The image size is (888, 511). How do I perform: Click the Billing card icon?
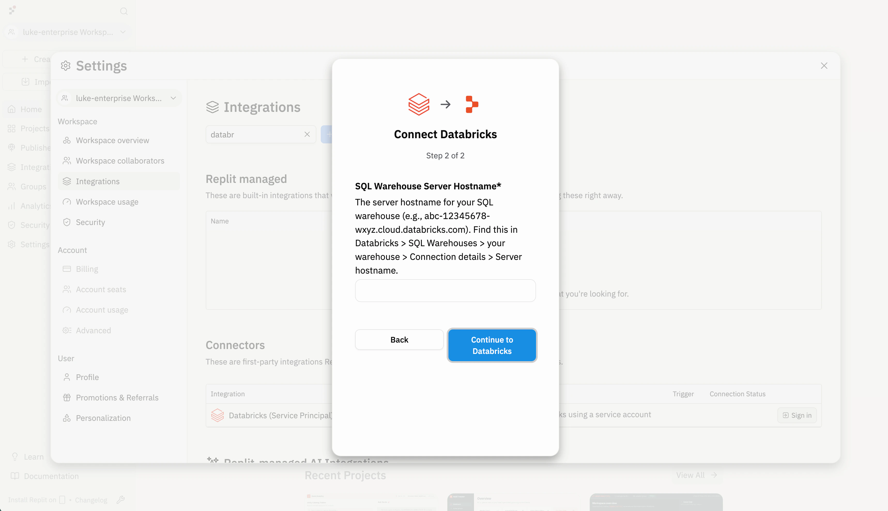67,269
